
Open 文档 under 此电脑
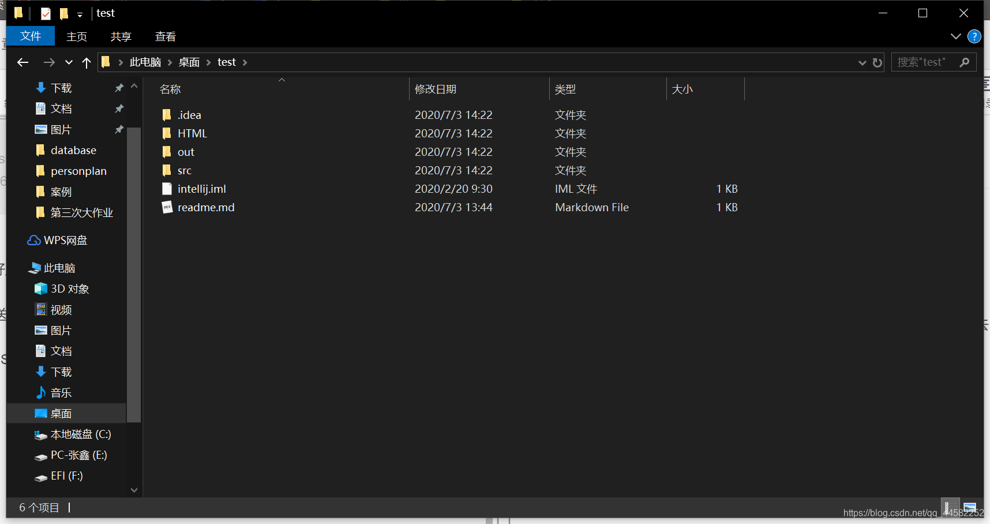tap(61, 351)
